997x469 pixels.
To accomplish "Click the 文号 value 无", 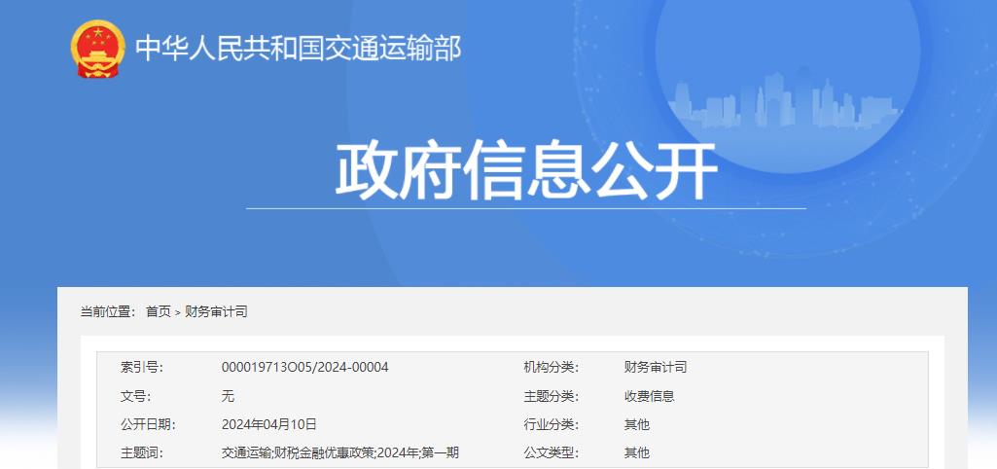I will pyautogui.click(x=228, y=396).
